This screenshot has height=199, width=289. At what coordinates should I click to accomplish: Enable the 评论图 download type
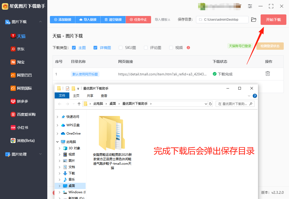click(x=146, y=48)
